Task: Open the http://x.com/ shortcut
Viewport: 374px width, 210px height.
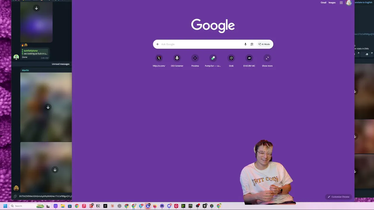Action: point(159,61)
